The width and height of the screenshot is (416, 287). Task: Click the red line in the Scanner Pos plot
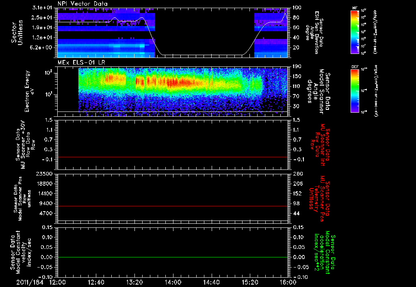tap(173, 206)
